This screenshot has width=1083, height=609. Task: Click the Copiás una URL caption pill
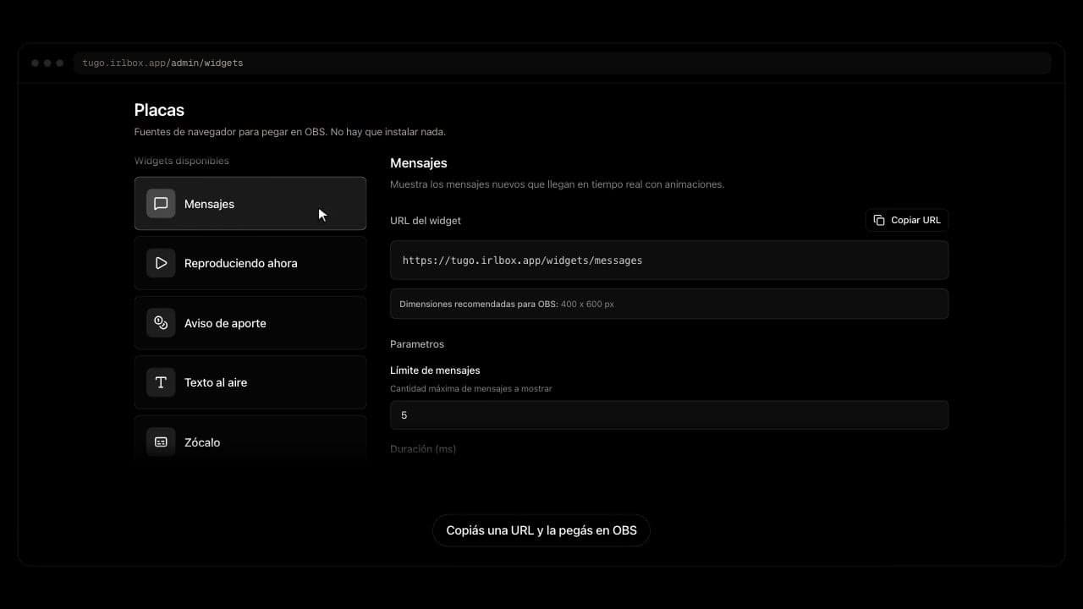[x=541, y=530]
